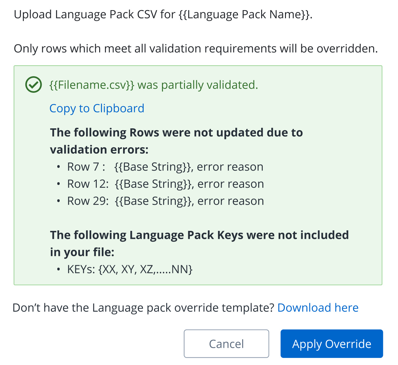Image resolution: width=398 pixels, height=365 pixels.
Task: Click the Filename.csv partially validated message
Action: click(x=154, y=85)
